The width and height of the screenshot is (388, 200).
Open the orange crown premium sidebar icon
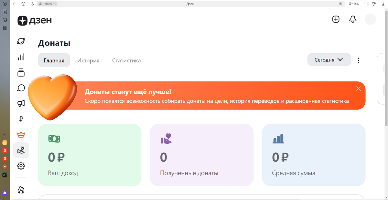[x=21, y=134]
